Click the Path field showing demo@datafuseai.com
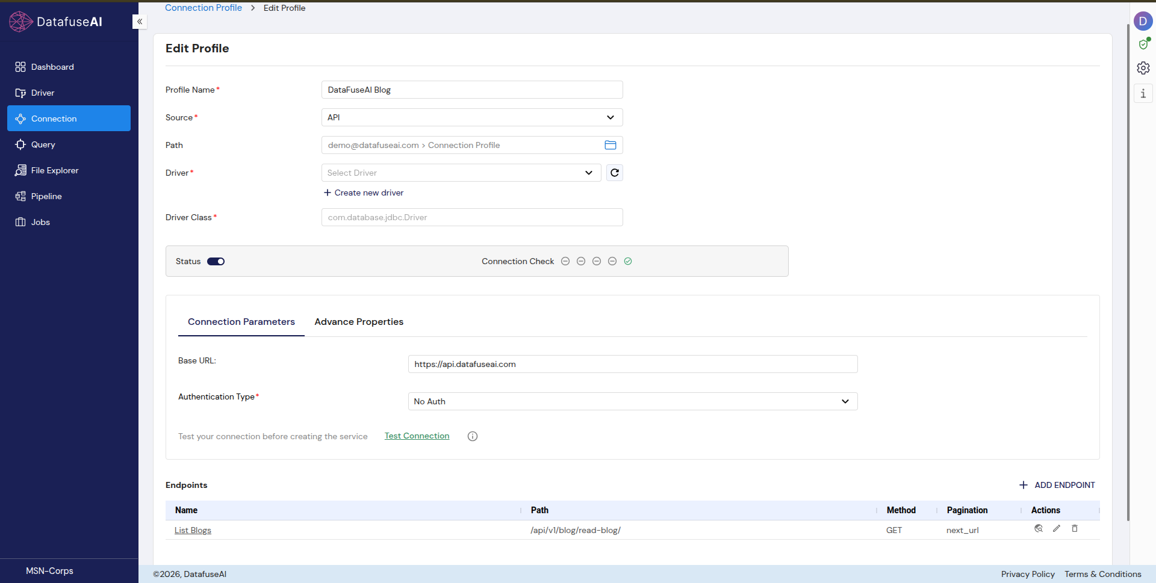This screenshot has height=583, width=1156. point(472,145)
